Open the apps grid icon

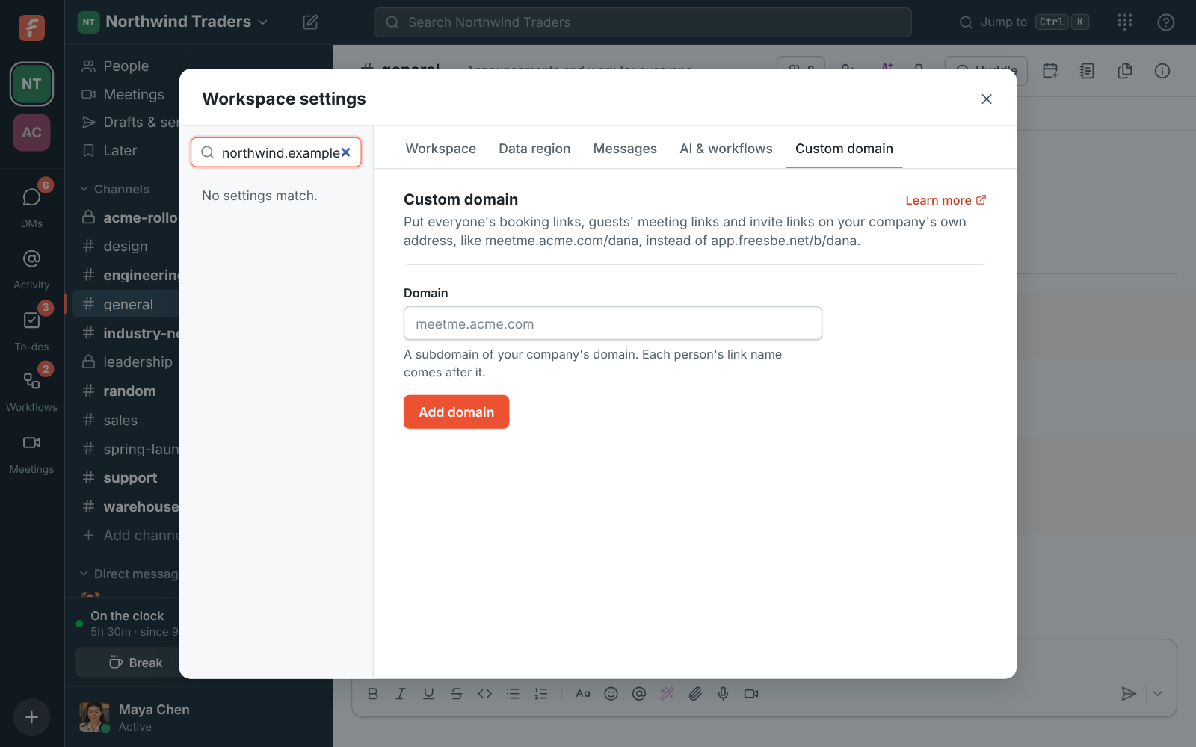pyautogui.click(x=1125, y=22)
